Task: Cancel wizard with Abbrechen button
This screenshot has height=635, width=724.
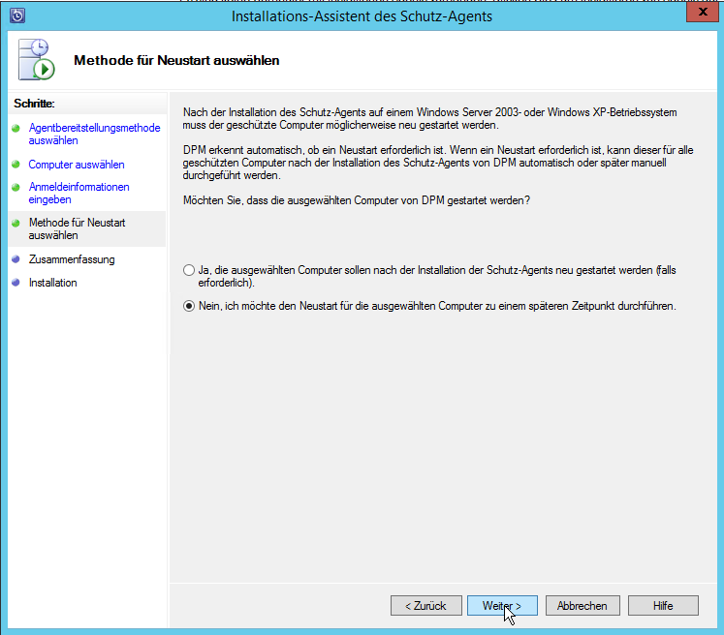Action: tap(582, 605)
